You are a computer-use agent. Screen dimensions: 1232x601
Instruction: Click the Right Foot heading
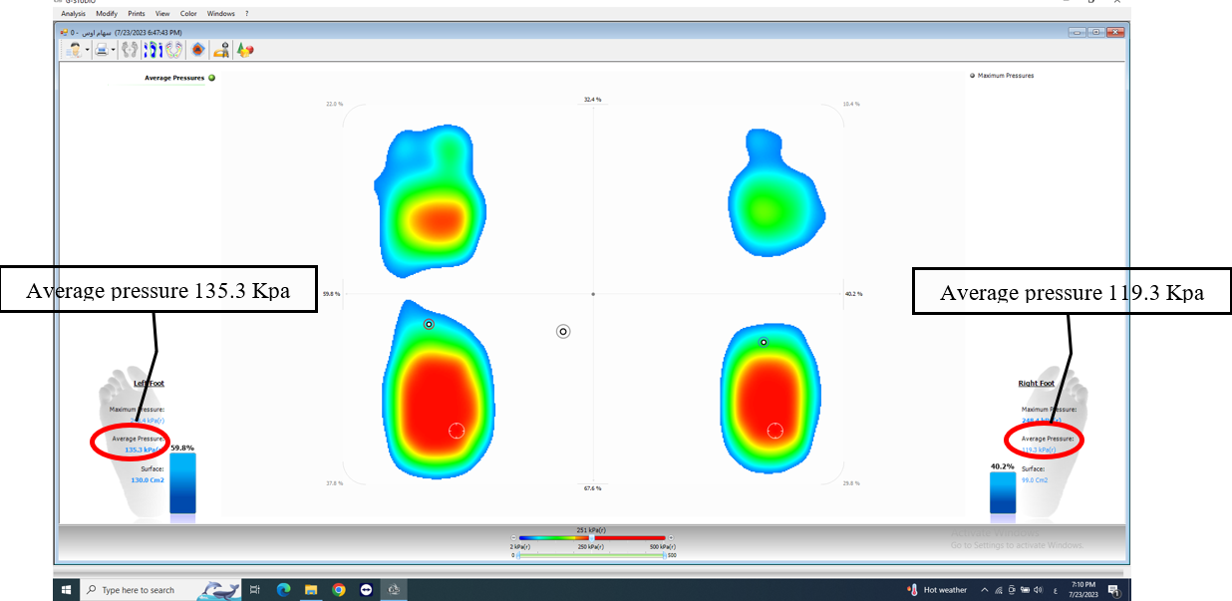click(x=1037, y=383)
